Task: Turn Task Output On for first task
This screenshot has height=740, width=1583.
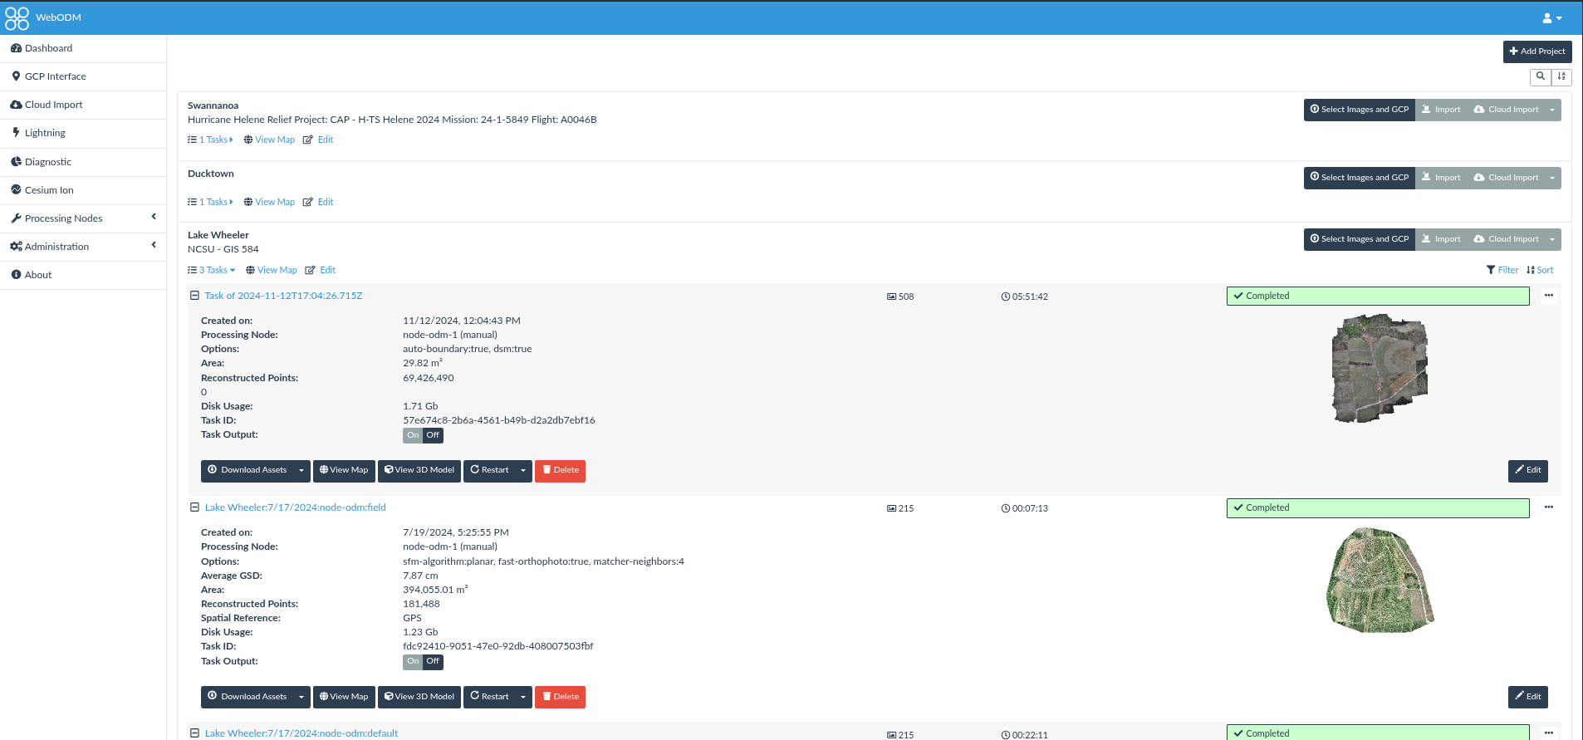Action: point(413,435)
